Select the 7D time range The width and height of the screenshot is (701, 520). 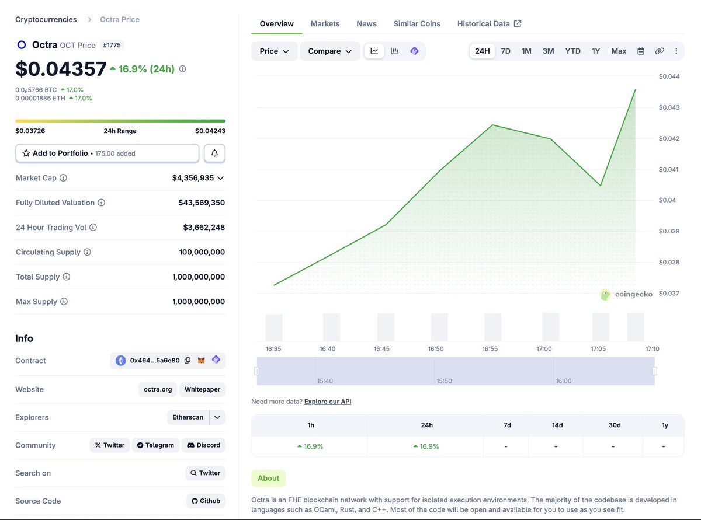(506, 51)
